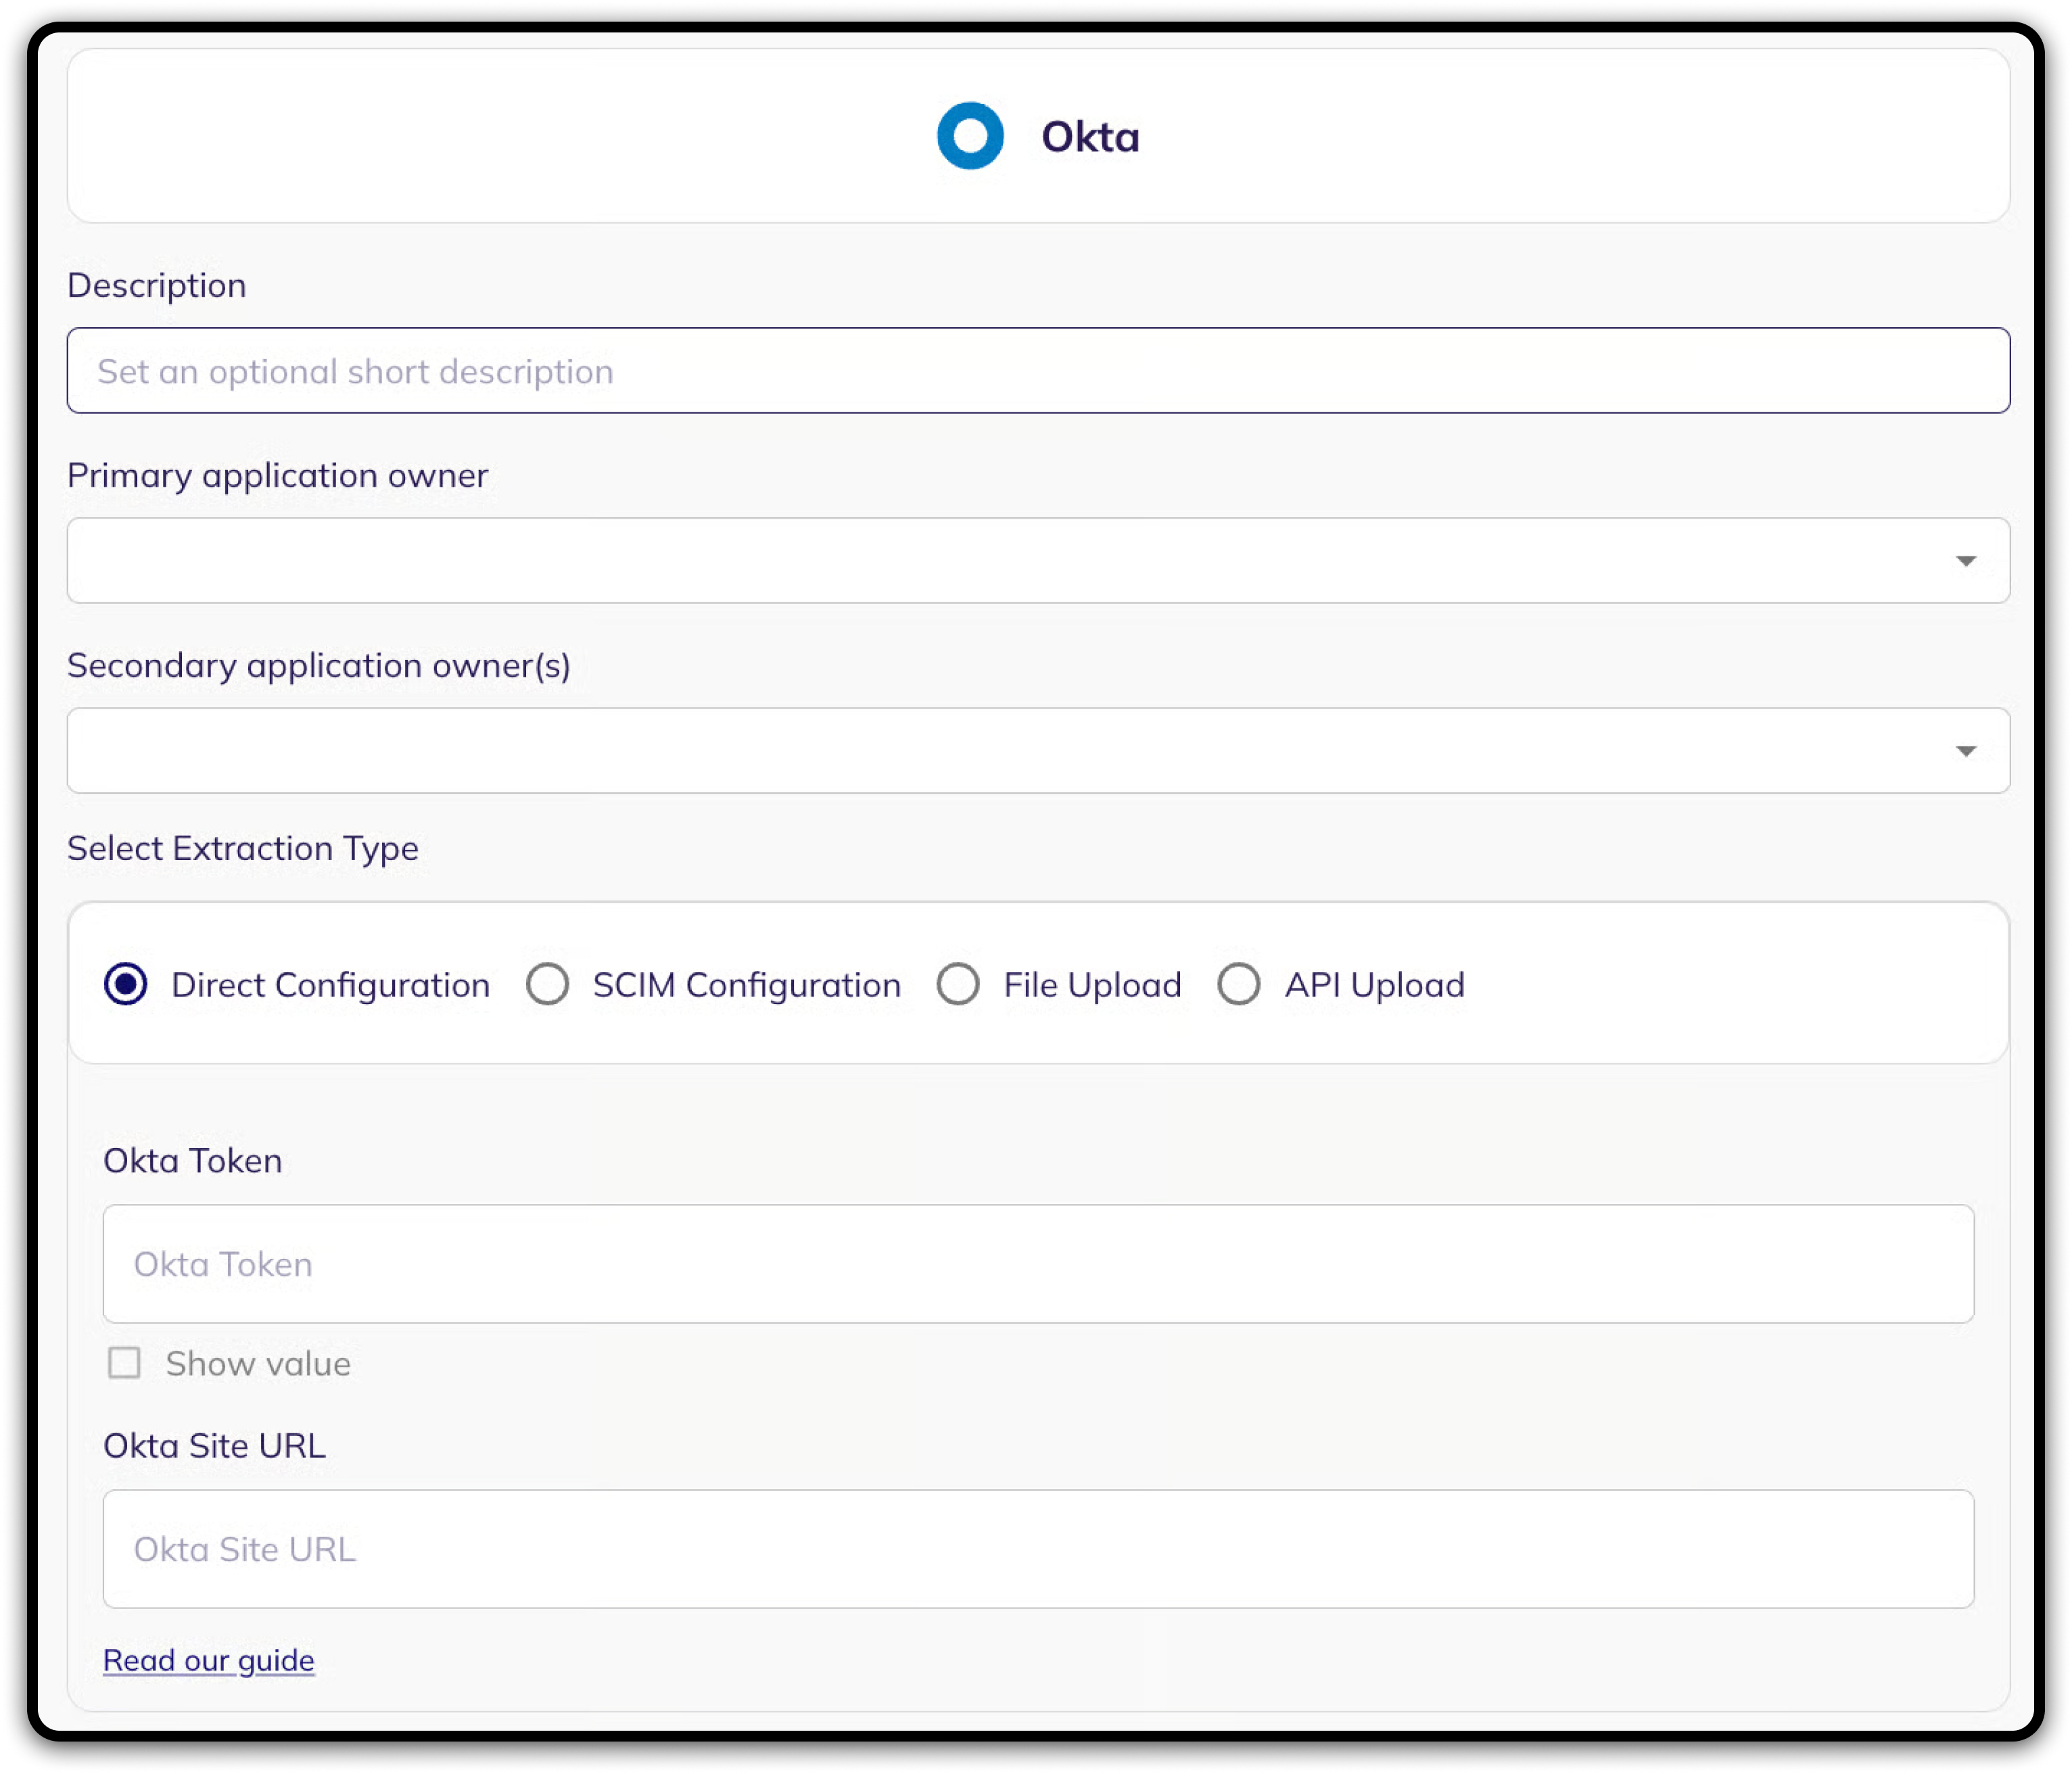The image size is (2072, 1774).
Task: Click the SCIM Configuration label text
Action: [x=746, y=985]
